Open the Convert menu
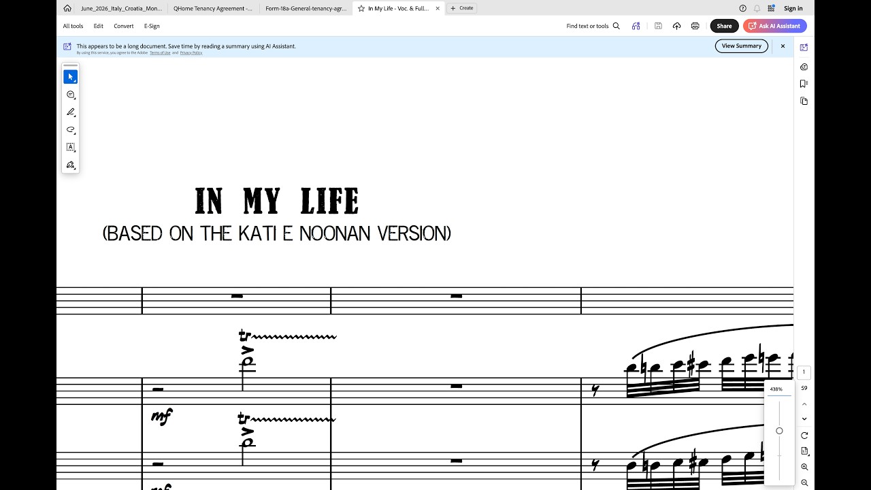Viewport: 871px width, 490px height. click(x=124, y=26)
